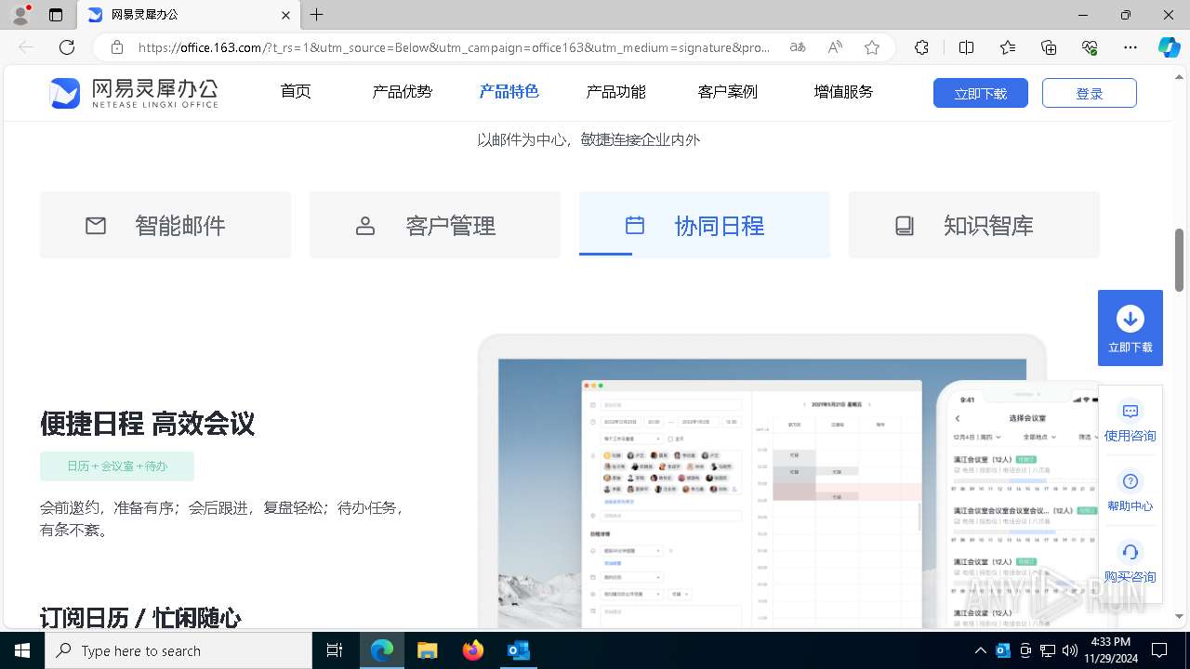Image resolution: width=1190 pixels, height=669 pixels.
Task: Switch to the 客户管理 tab
Action: [x=435, y=225]
